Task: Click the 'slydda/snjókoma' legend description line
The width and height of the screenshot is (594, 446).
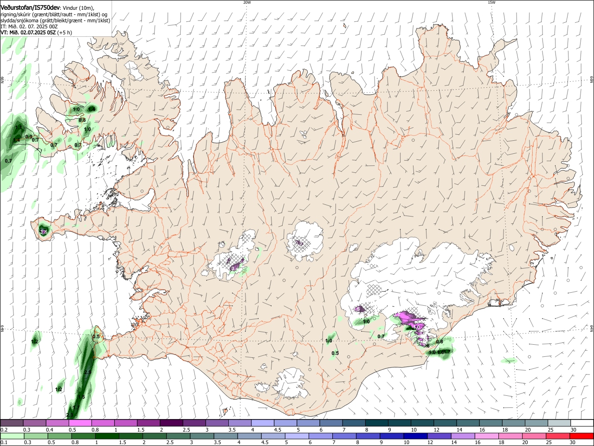Action: 55,20
